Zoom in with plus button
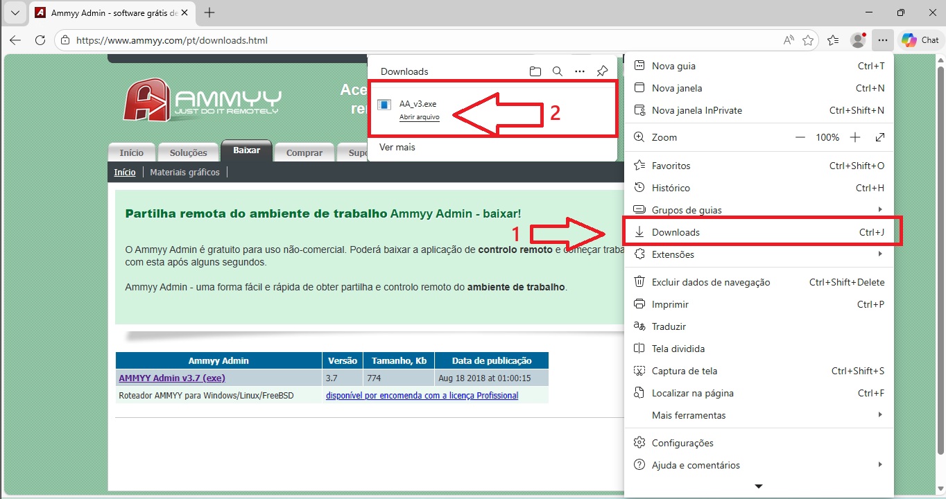 (855, 137)
